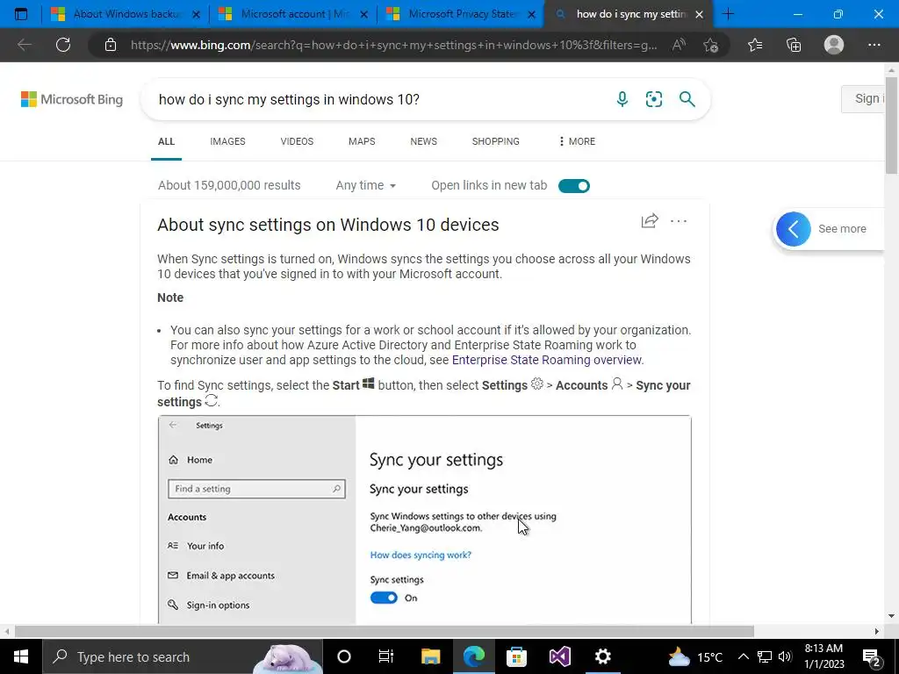Open the Favorites list icon
Image resolution: width=899 pixels, height=674 pixels.
(755, 45)
